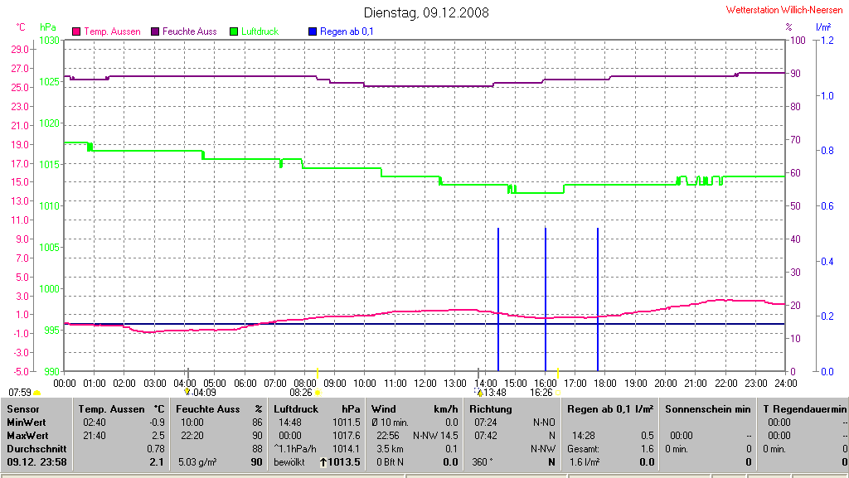Screen dimensions: 849x478
Task: Click maximum pressure value 1017.6
Action: [x=347, y=435]
